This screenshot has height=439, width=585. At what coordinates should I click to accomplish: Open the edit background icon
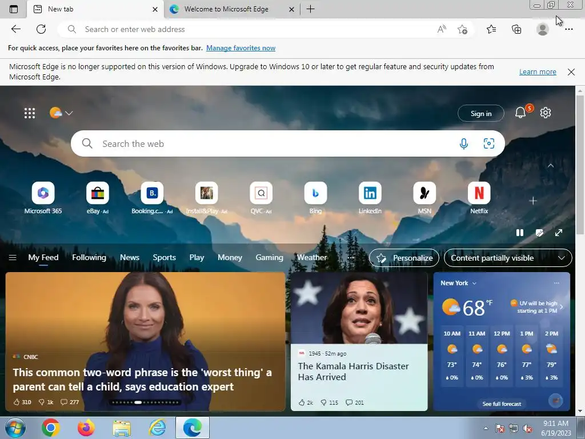[539, 233]
